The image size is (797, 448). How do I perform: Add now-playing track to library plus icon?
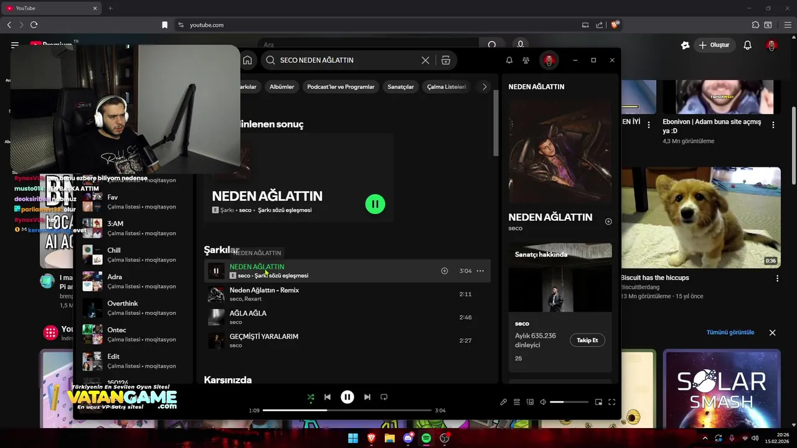(x=608, y=222)
